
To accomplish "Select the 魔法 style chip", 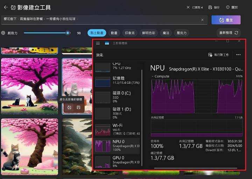I will [x=166, y=33].
